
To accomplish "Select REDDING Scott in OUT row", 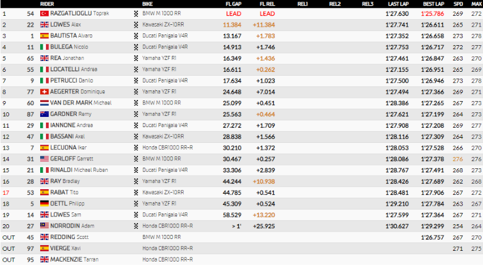I will click(x=70, y=237).
